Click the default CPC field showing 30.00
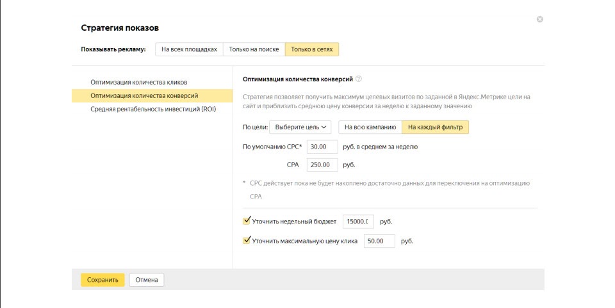The width and height of the screenshot is (615, 308). pos(322,147)
